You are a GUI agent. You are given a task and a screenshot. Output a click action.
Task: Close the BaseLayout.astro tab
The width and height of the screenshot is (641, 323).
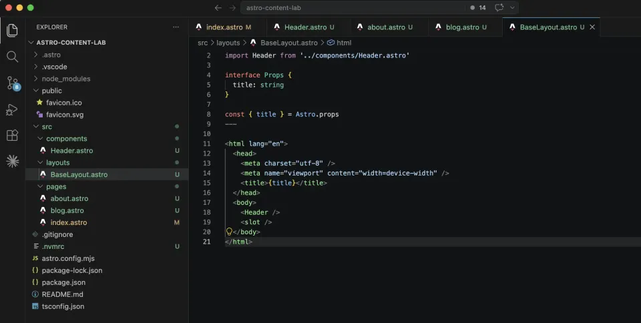click(592, 27)
